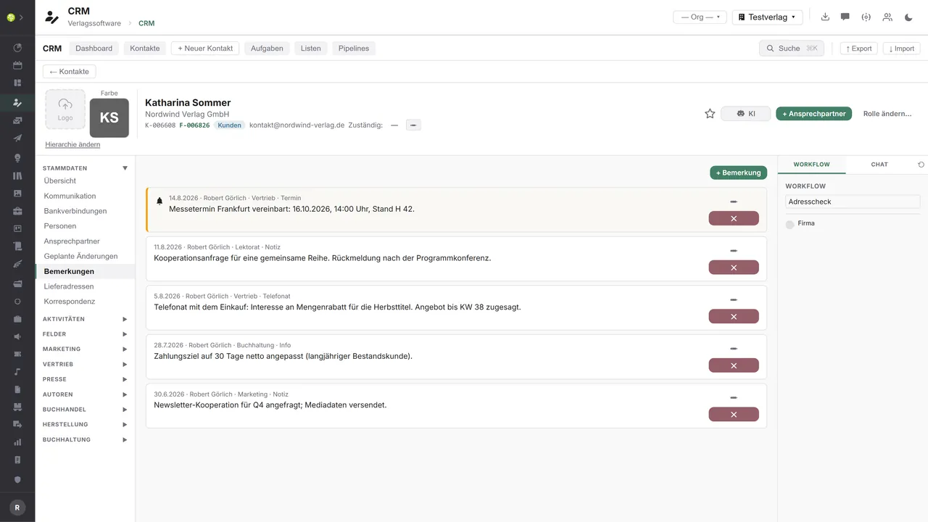Click the Suche search field

pyautogui.click(x=791, y=49)
